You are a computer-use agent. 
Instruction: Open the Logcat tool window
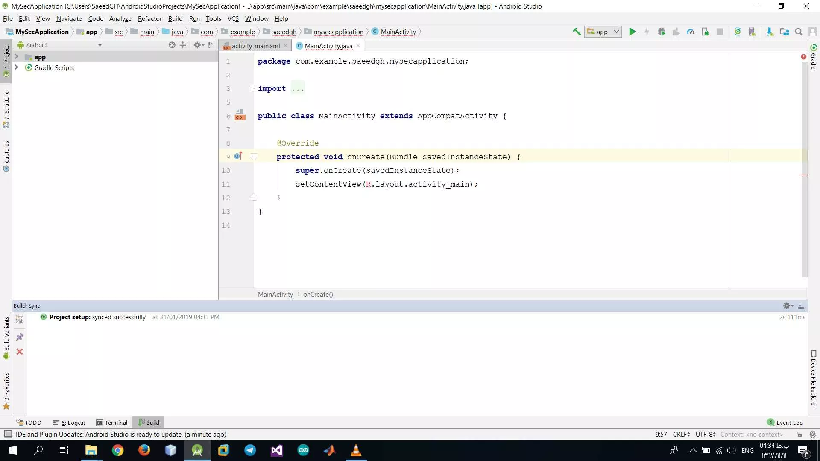coord(69,423)
